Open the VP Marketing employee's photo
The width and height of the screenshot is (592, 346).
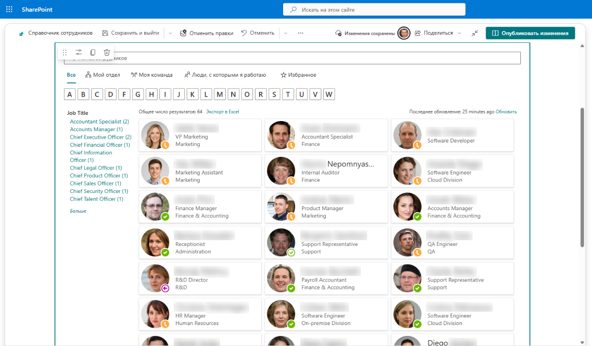click(x=155, y=135)
